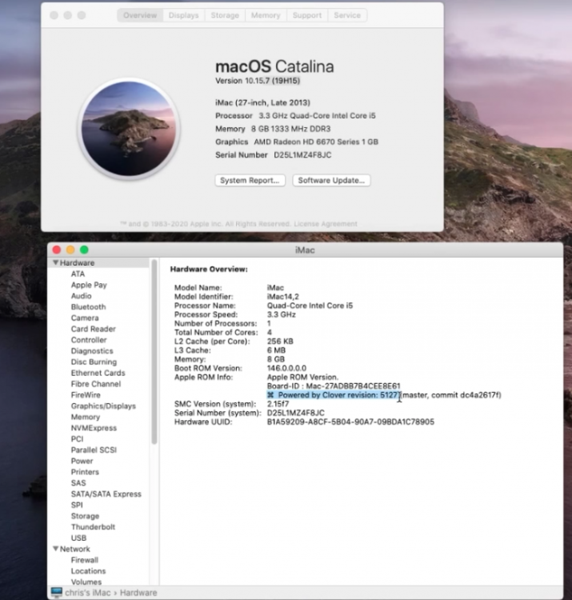This screenshot has height=600, width=572.
Task: Select Ethernet Cards in the sidebar
Action: click(x=98, y=373)
